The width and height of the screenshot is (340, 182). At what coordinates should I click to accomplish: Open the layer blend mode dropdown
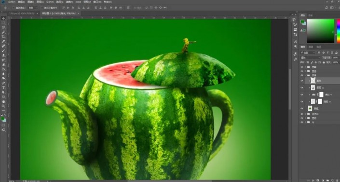click(x=310, y=58)
